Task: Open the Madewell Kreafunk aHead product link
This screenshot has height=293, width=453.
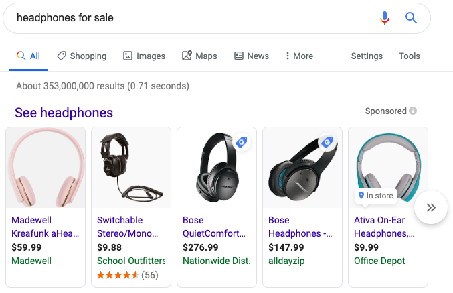Action: point(45,227)
